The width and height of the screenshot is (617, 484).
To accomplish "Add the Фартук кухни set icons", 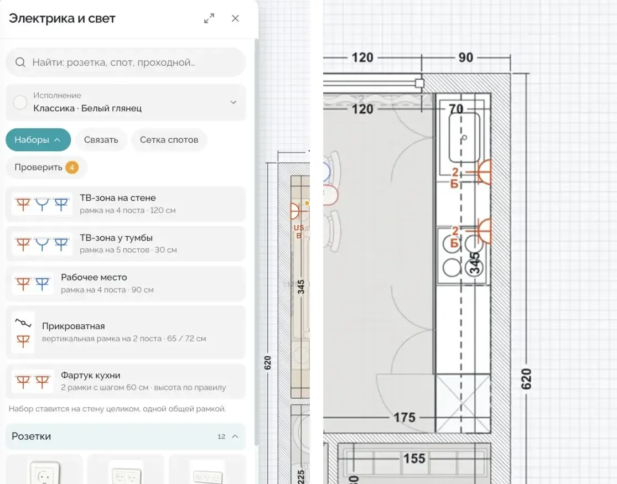I will [33, 381].
